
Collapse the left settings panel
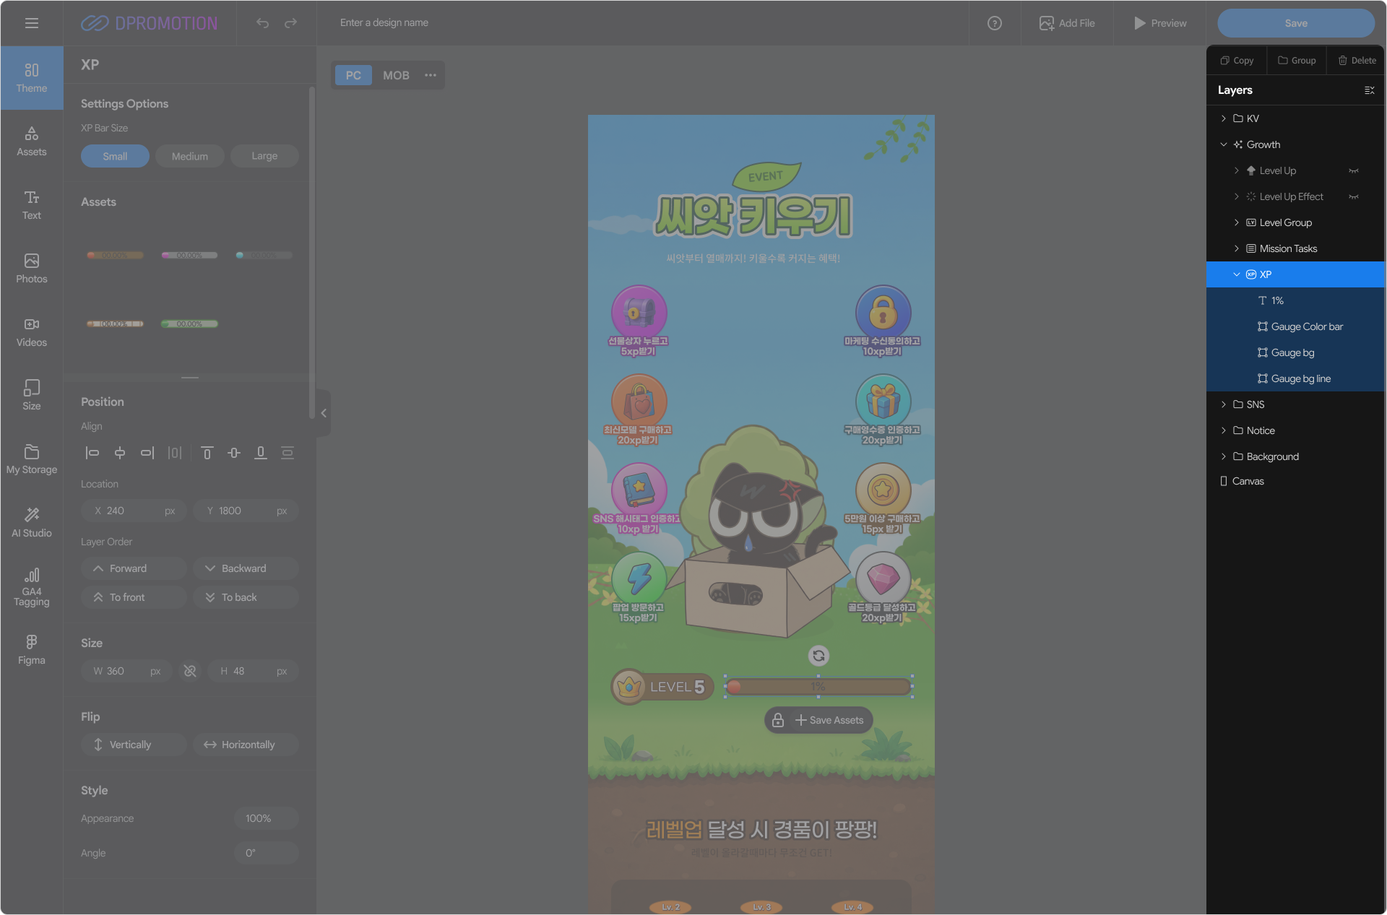point(324,413)
